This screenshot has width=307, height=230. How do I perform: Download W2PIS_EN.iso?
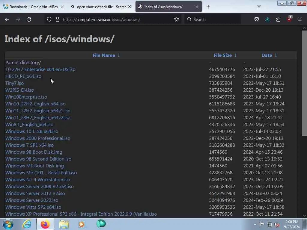pyautogui.click(x=19, y=90)
